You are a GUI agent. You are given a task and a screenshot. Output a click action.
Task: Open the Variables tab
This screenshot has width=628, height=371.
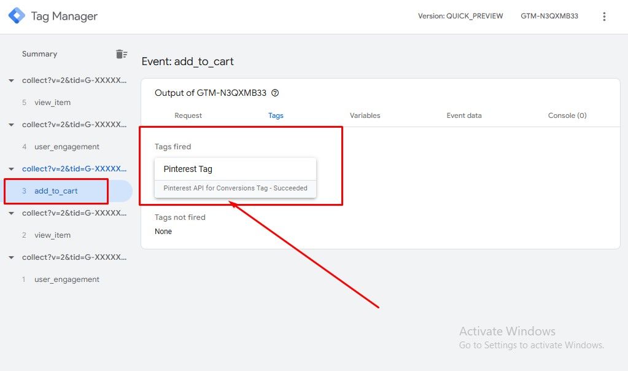(x=365, y=115)
